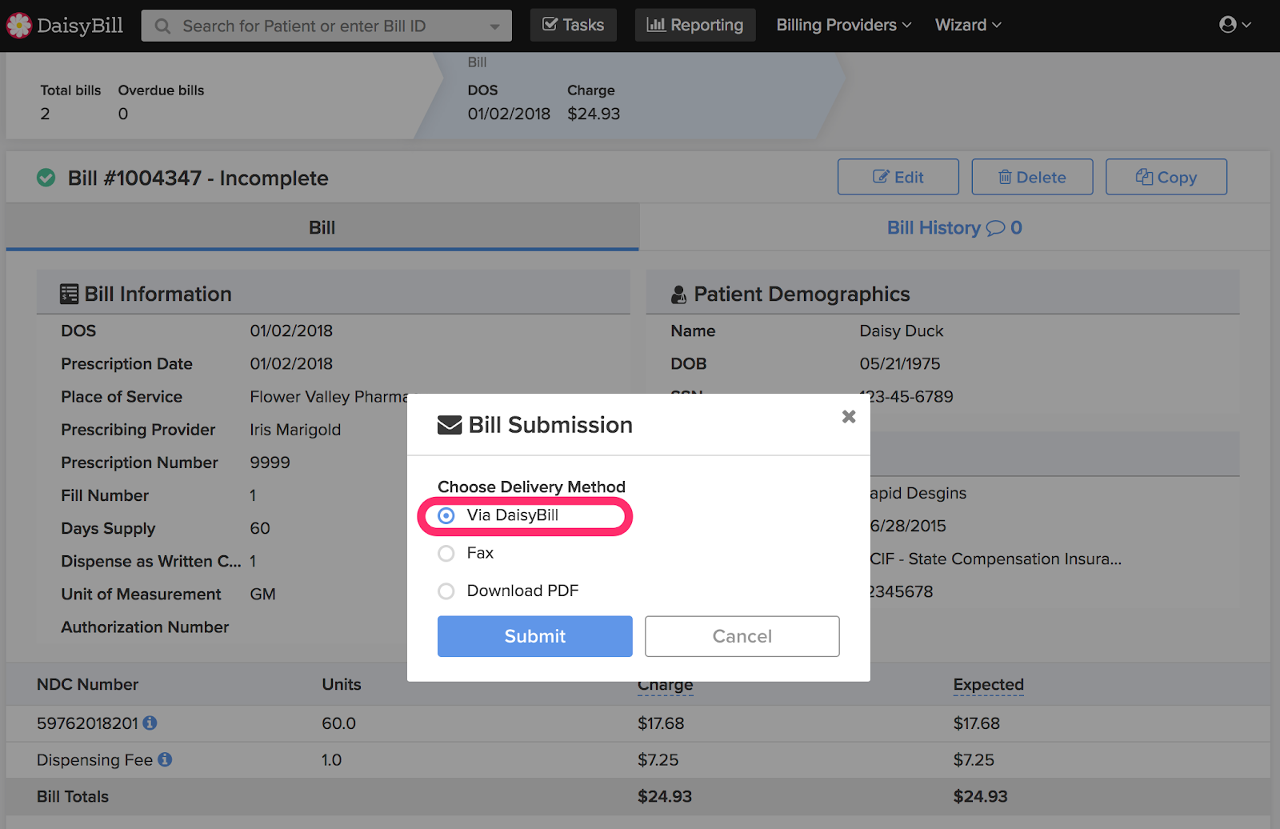The image size is (1280, 829).
Task: Click the Choose Delivery Method label
Action: tap(532, 487)
